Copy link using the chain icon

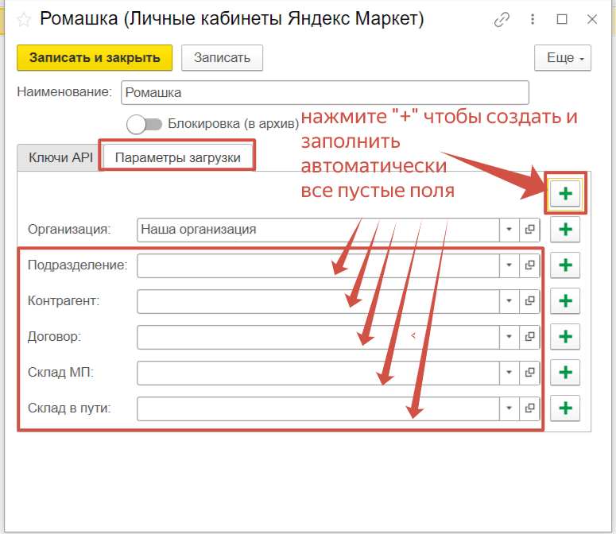[502, 20]
